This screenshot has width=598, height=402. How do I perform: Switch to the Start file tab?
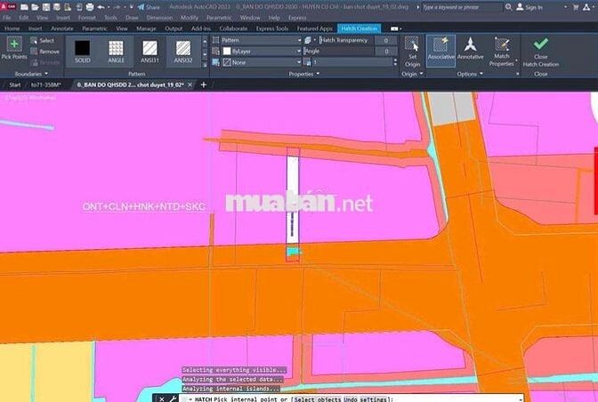[15, 84]
